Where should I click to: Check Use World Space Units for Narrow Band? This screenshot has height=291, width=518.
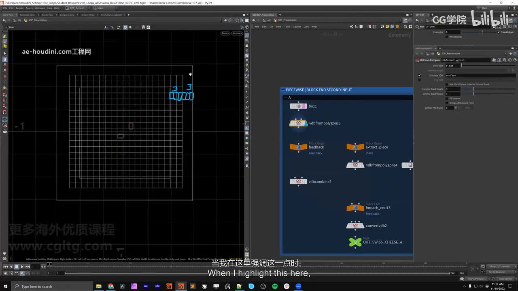(x=447, y=84)
